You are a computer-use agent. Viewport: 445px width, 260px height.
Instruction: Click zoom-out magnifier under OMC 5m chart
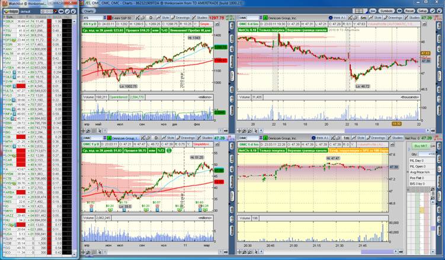click(249, 131)
